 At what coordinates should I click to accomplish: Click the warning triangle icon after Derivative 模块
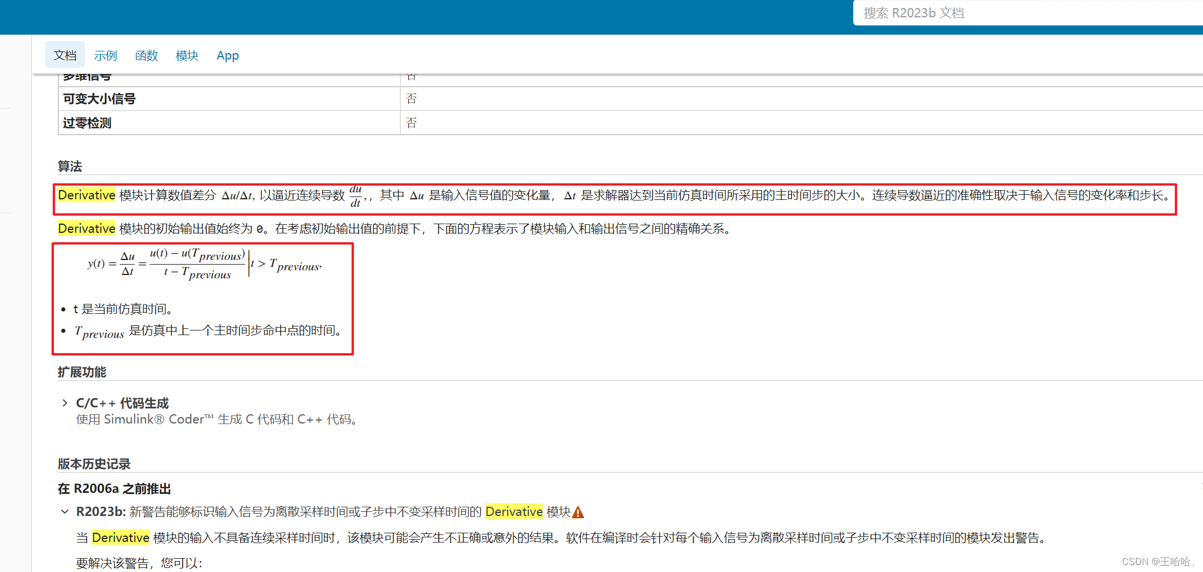[578, 512]
